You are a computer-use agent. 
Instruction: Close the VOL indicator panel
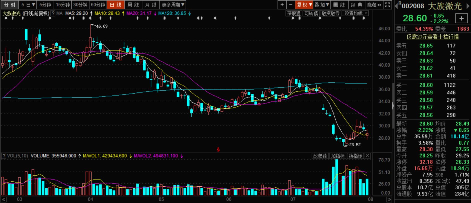point(367,156)
